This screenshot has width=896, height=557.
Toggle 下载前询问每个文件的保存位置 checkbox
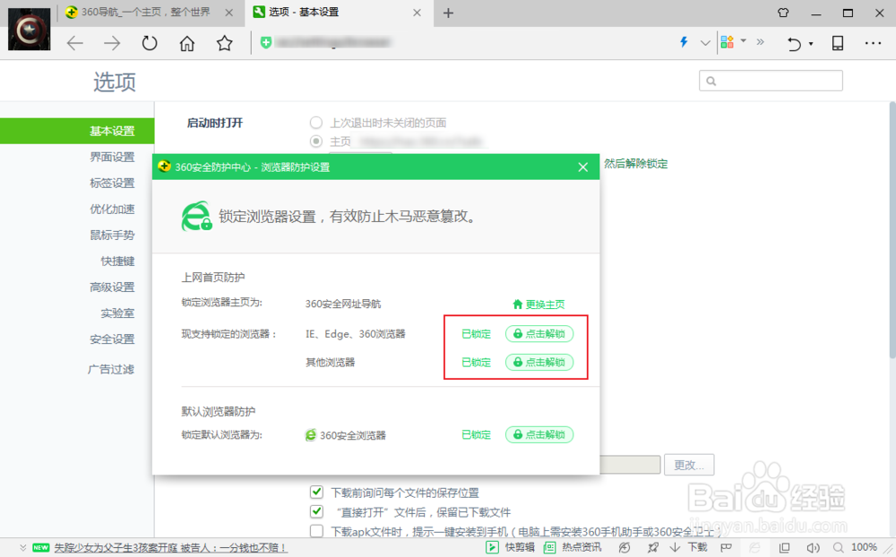pos(316,492)
